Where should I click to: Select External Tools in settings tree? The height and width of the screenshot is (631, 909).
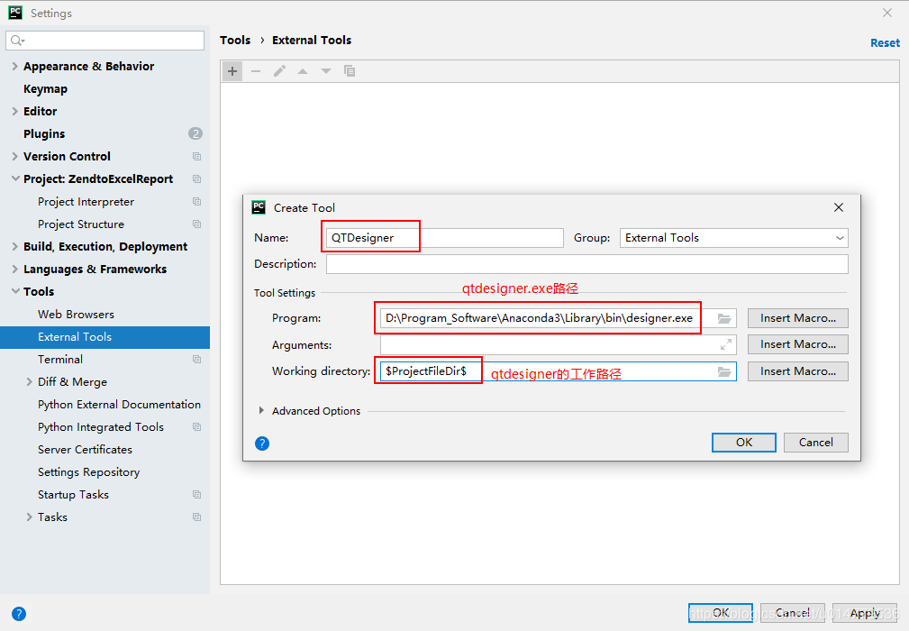(x=105, y=337)
